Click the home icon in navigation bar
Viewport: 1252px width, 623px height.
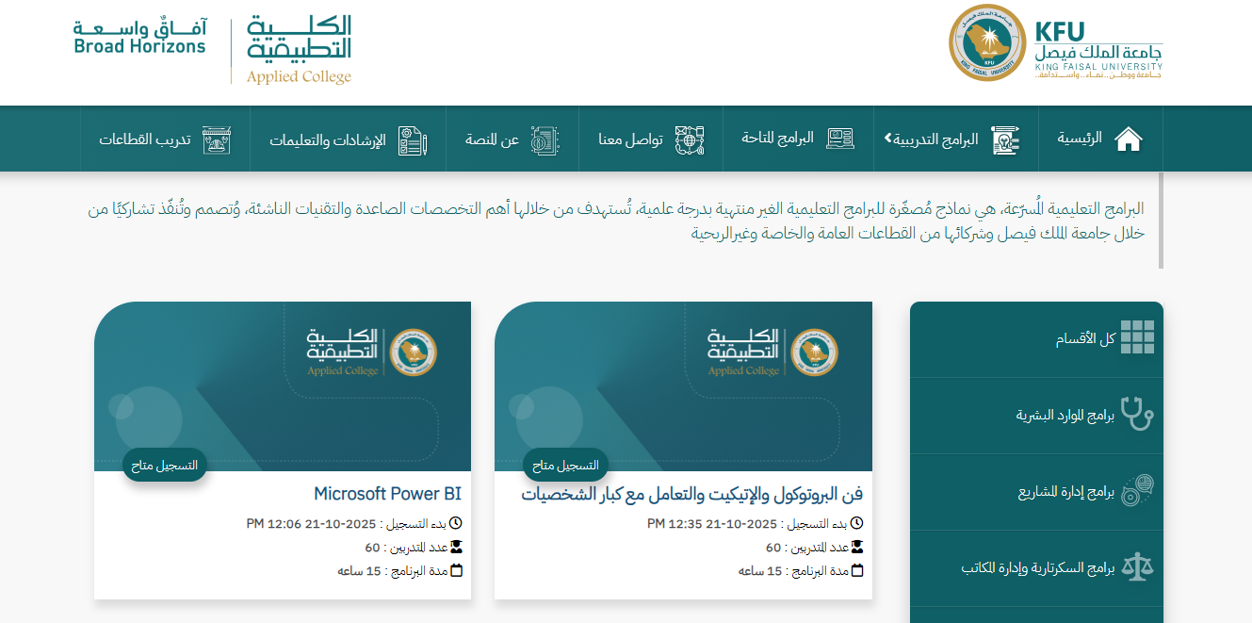pos(1128,139)
